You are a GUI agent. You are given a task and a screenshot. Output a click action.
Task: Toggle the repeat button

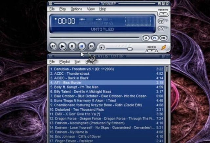pyautogui.click(x=161, y=21)
